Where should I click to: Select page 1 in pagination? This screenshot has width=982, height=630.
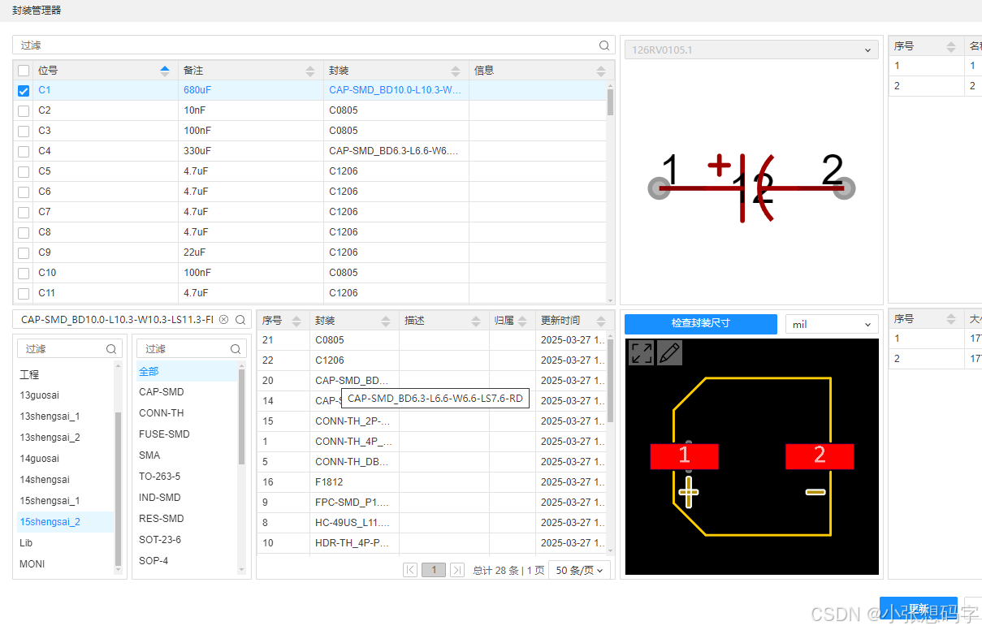point(434,570)
